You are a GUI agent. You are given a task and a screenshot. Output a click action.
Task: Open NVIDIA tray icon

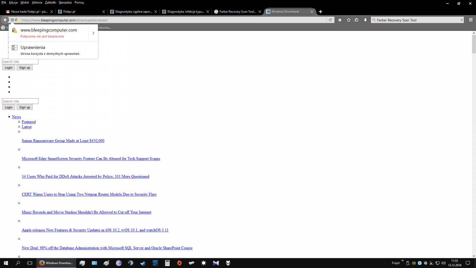pos(414,263)
